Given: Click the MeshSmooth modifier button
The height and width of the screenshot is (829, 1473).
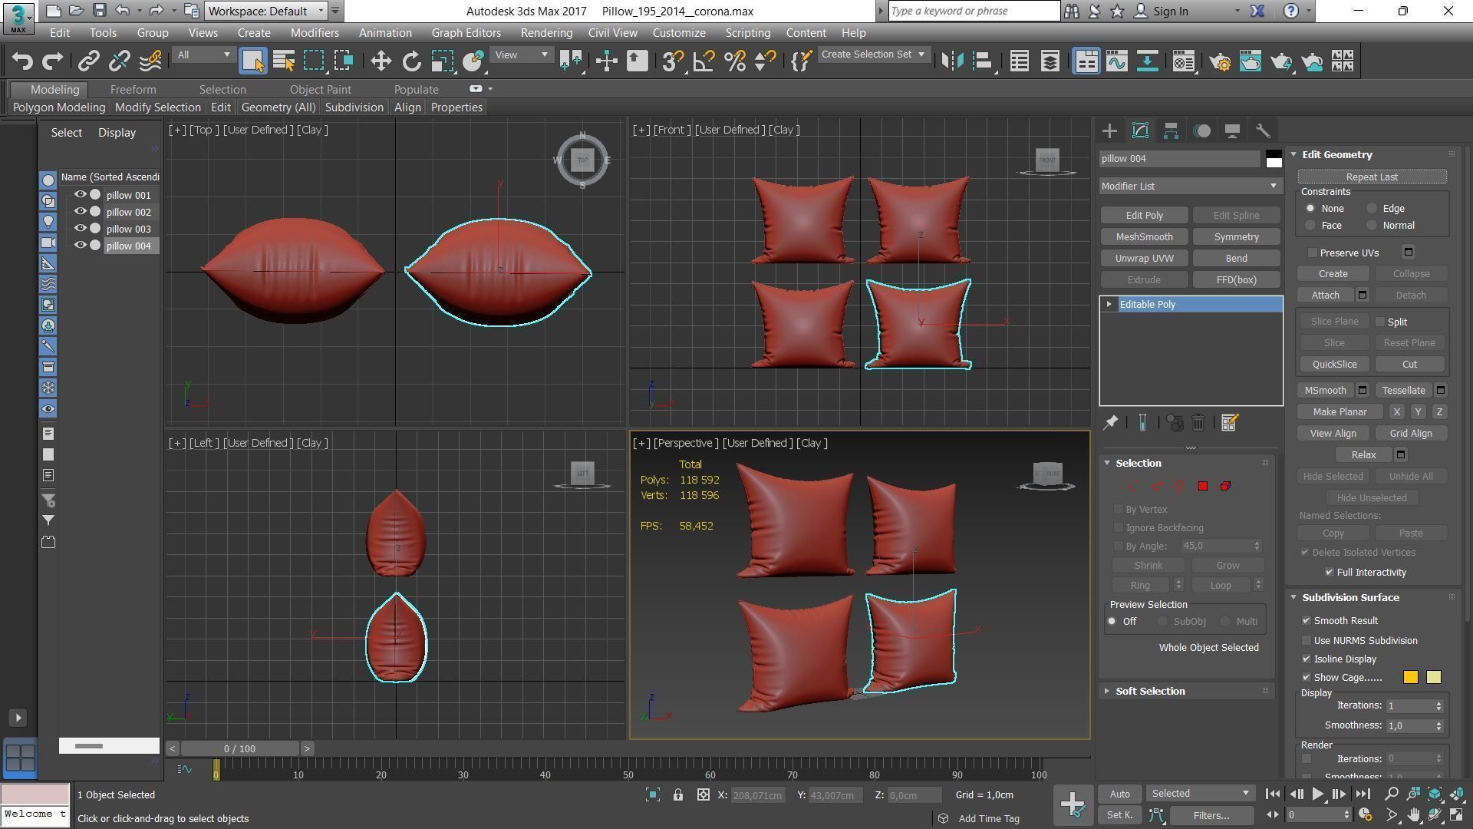Looking at the screenshot, I should click(x=1144, y=237).
